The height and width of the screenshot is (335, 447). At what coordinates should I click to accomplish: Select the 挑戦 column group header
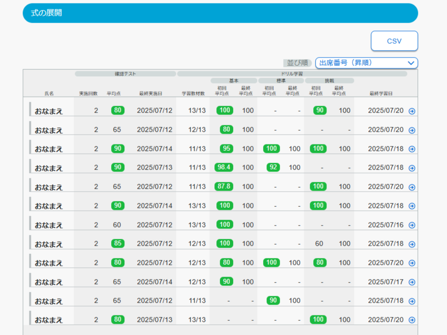coord(328,81)
